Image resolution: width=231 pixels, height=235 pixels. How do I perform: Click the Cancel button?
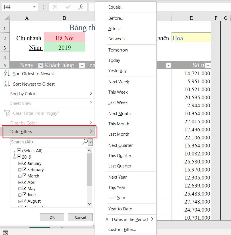[80, 217]
